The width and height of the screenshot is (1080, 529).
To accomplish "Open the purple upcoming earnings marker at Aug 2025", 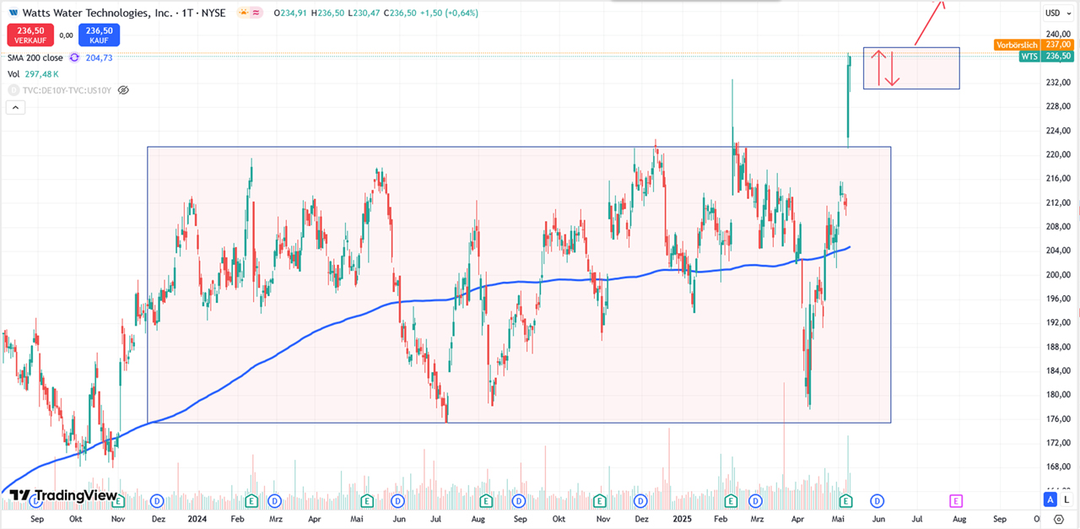I will tap(957, 500).
